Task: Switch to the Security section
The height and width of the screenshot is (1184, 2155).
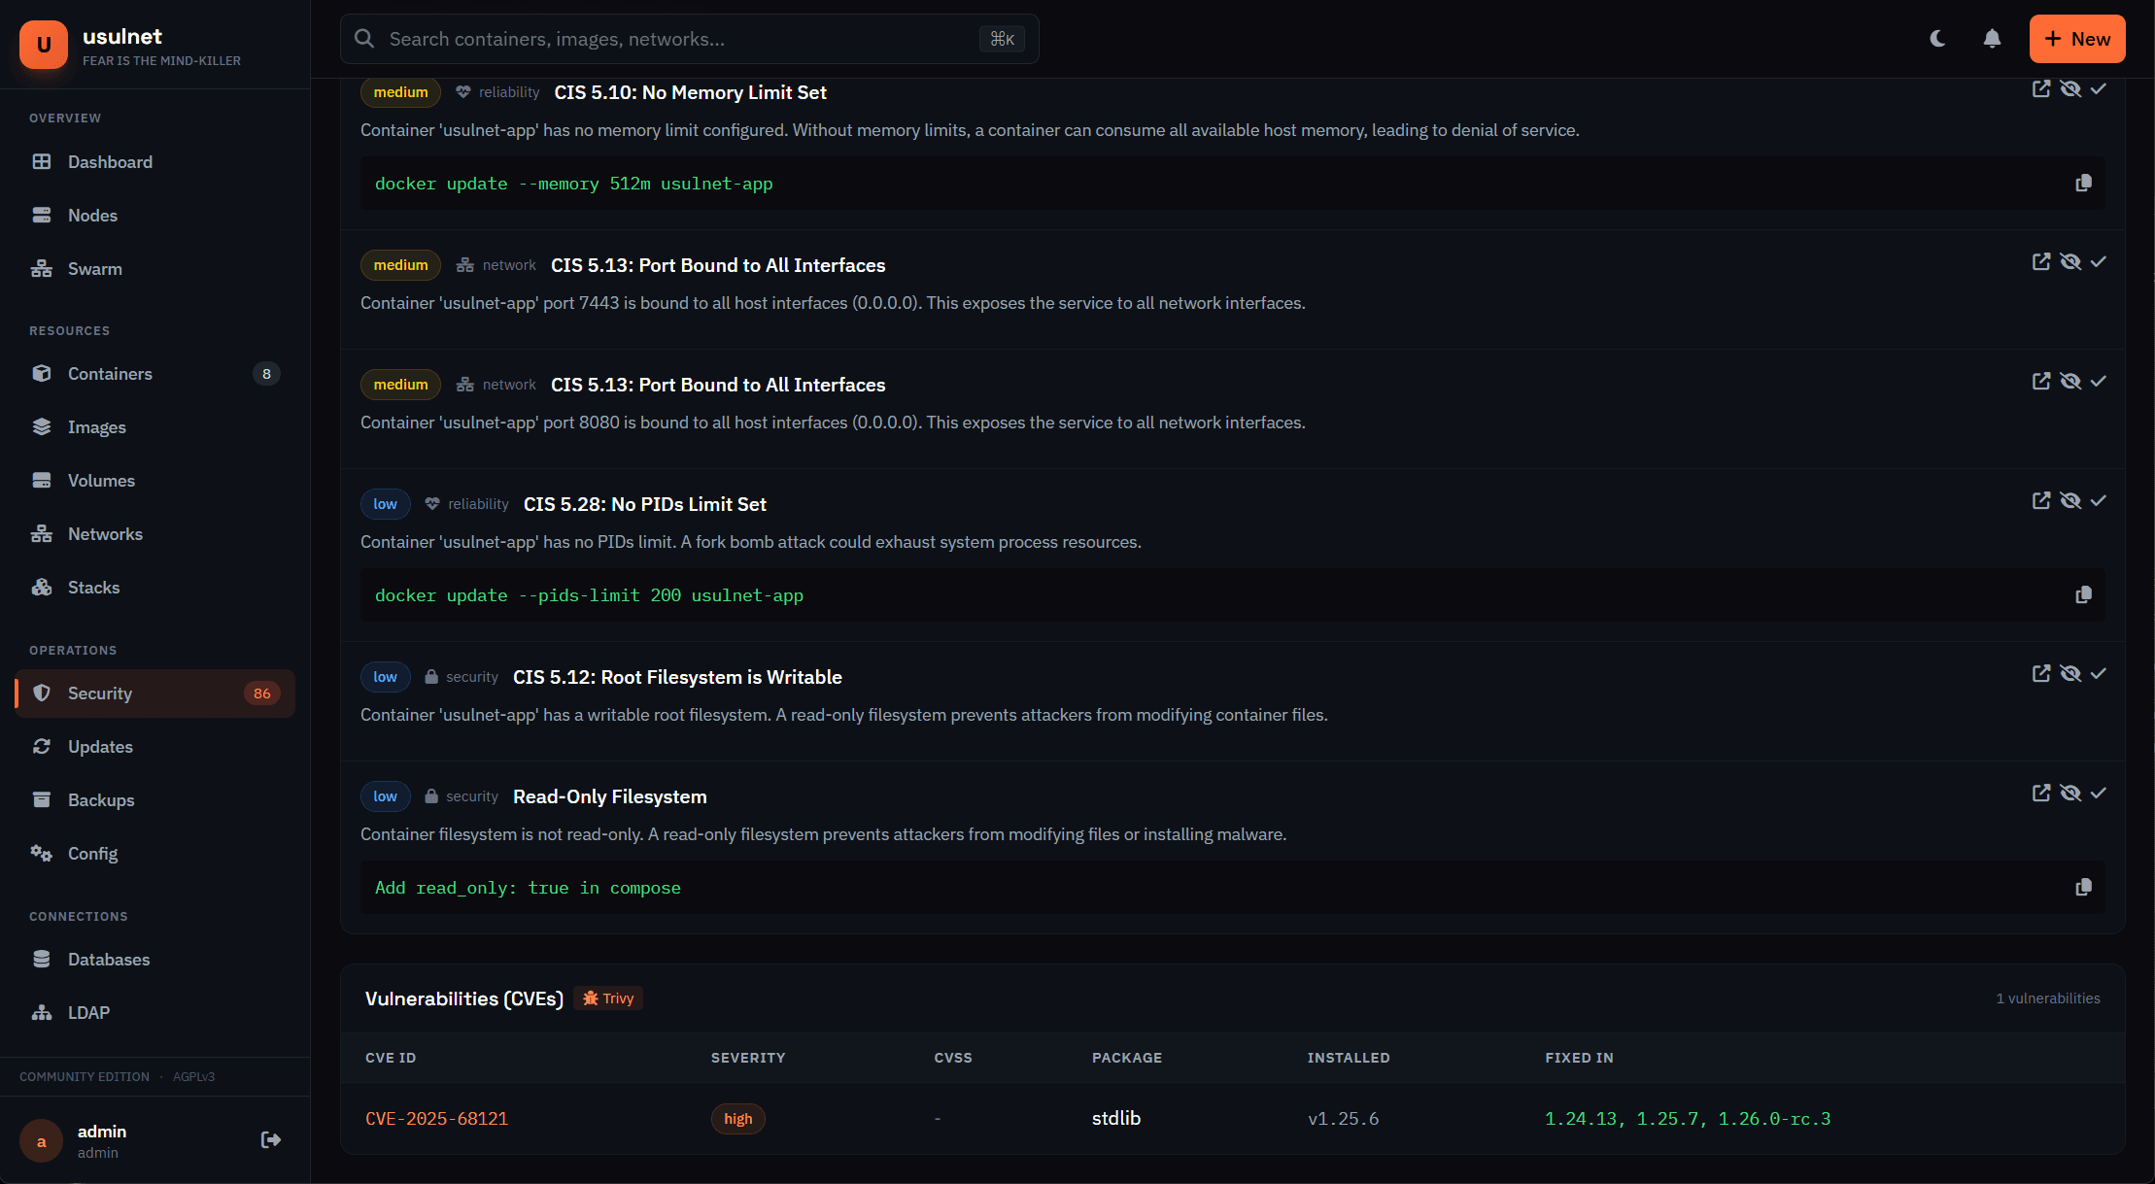Action: [x=100, y=693]
